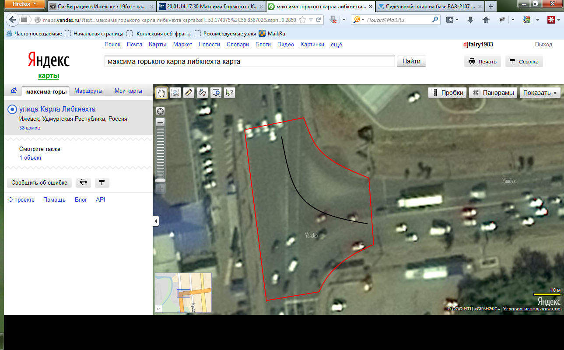
Task: Select the ruler distance measurement tool
Action: (x=189, y=93)
